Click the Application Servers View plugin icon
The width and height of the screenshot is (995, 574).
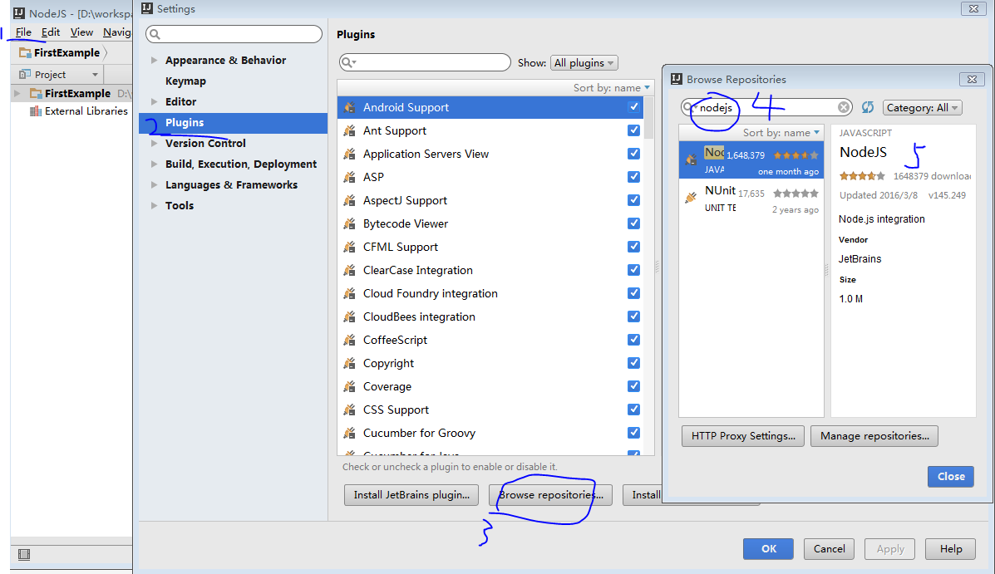point(349,155)
